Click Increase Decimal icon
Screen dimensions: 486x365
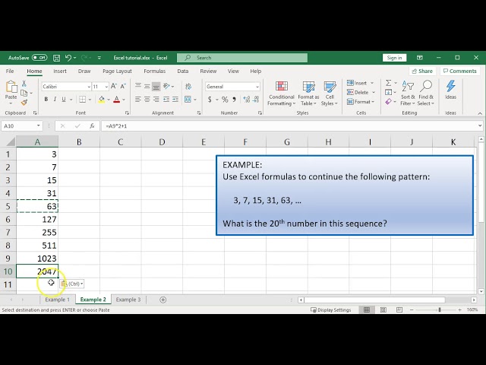[x=247, y=100]
